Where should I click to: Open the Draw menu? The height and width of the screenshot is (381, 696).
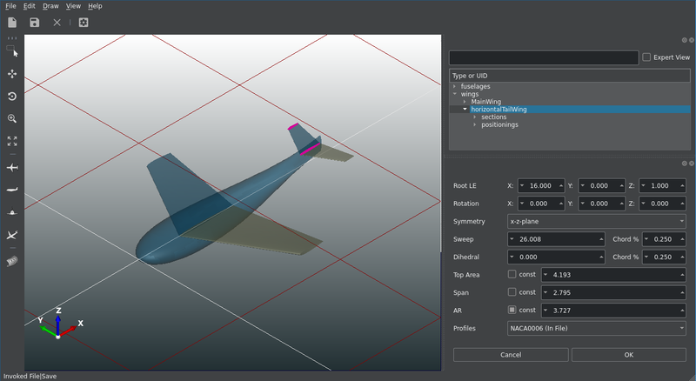pyautogui.click(x=50, y=6)
